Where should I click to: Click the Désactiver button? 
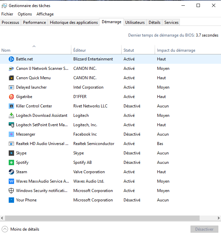tap(204, 229)
